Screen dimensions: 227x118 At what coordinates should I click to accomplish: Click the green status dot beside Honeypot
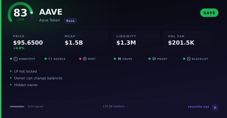[x=11, y=59]
